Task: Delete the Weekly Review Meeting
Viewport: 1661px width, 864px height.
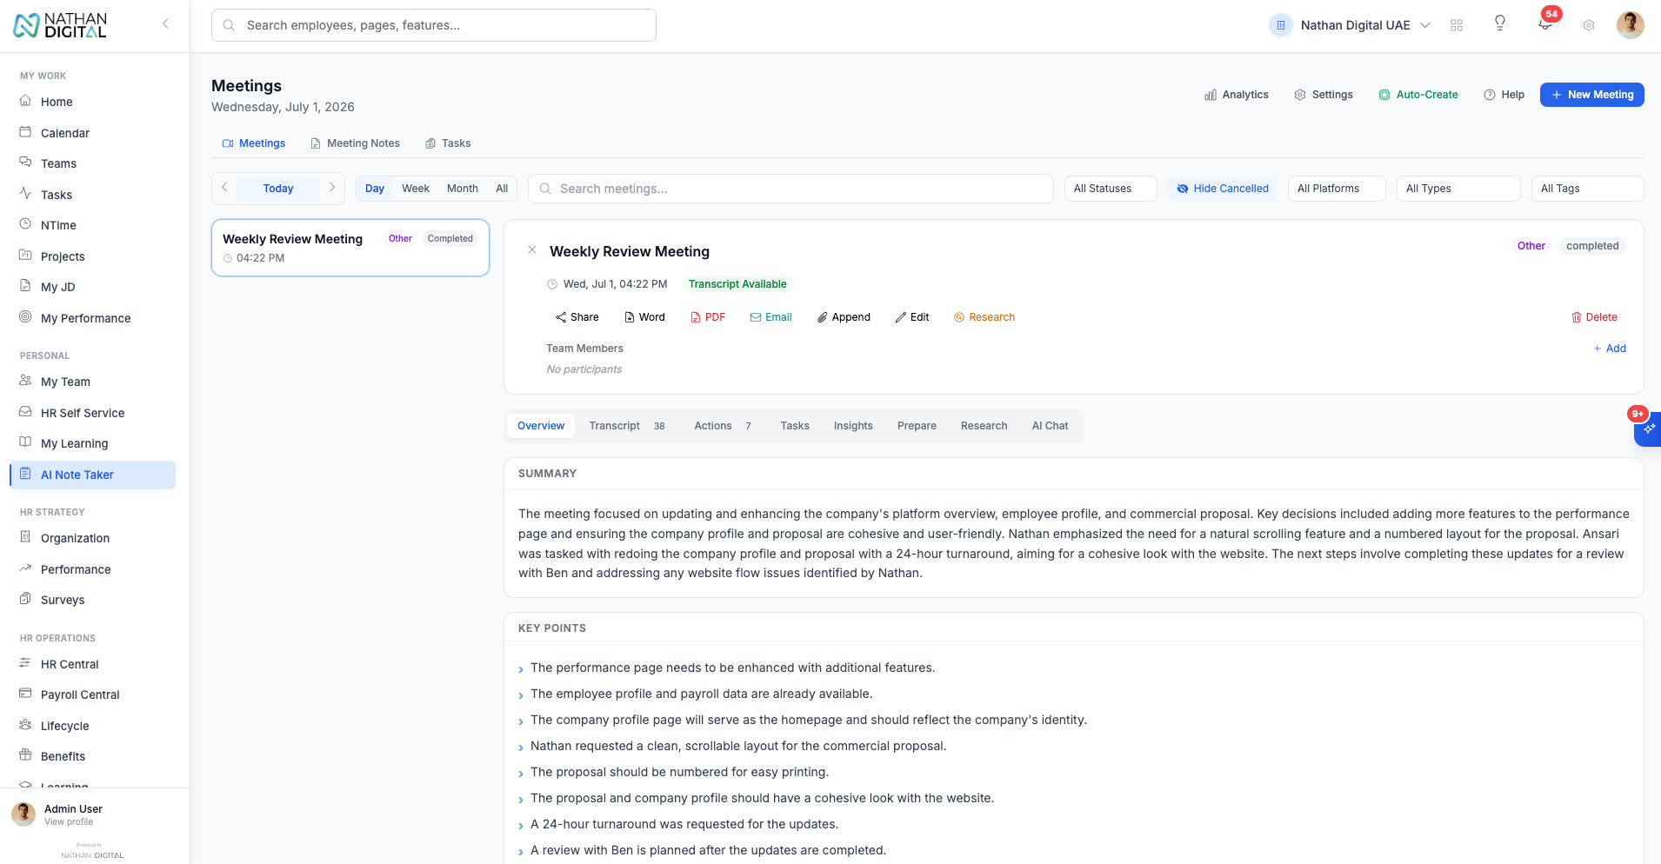Action: pyautogui.click(x=1594, y=317)
